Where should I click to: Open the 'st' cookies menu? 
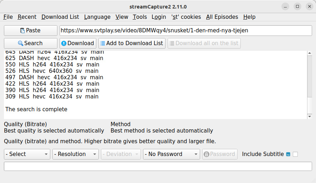(x=186, y=17)
